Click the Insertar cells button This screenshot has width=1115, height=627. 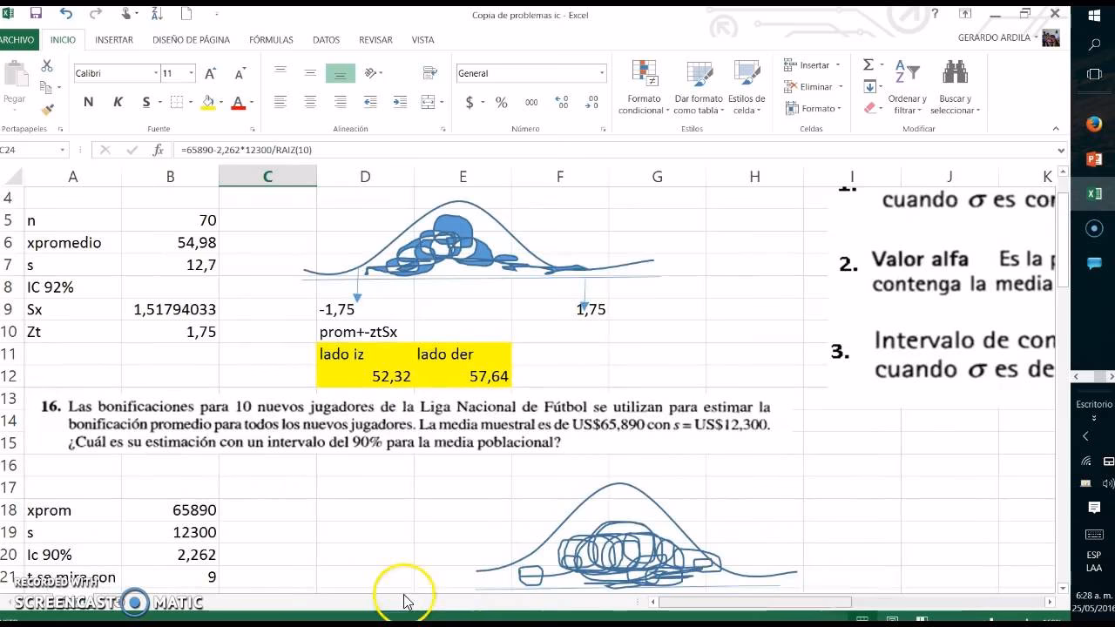click(x=810, y=65)
